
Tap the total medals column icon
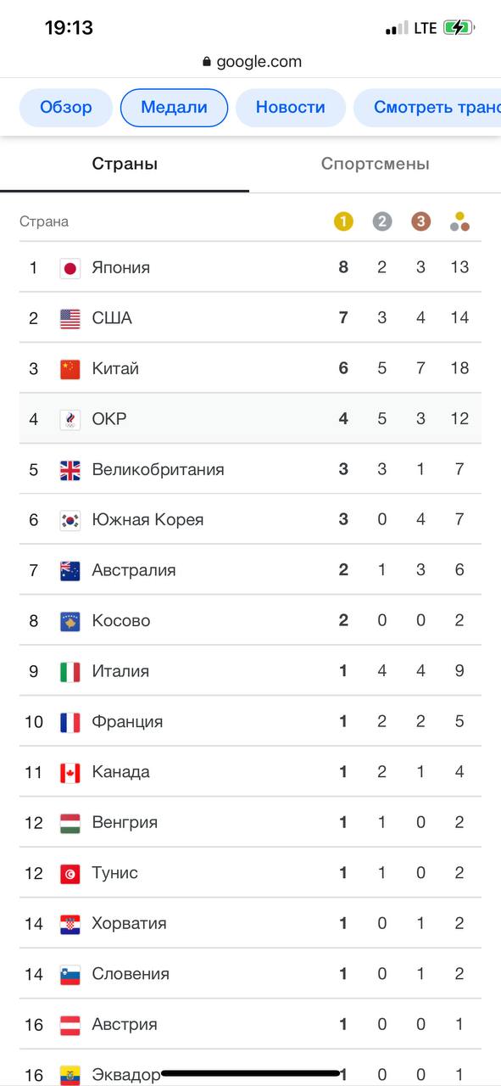[460, 221]
